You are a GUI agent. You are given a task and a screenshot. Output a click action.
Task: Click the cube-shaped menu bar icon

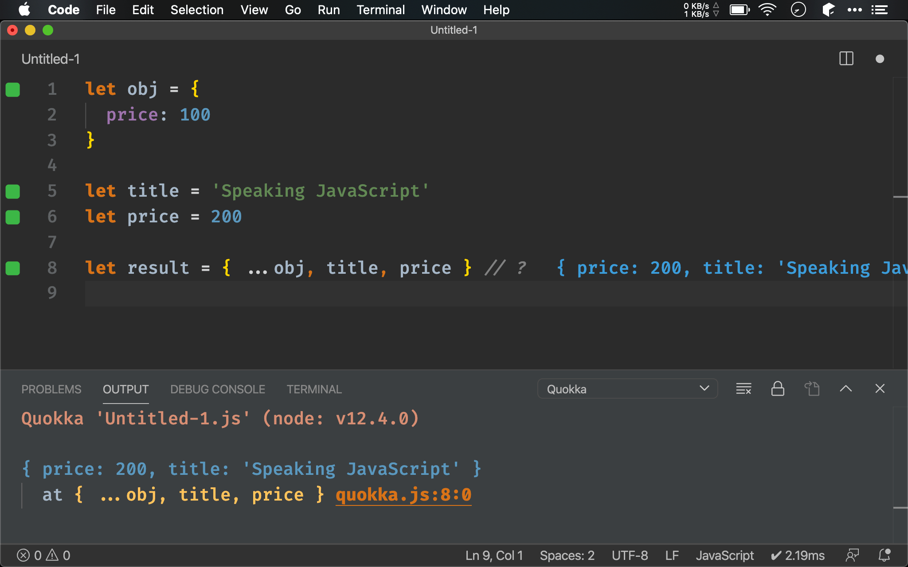pyautogui.click(x=828, y=10)
